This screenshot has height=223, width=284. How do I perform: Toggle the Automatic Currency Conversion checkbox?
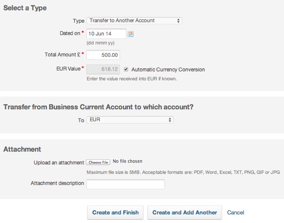pyautogui.click(x=126, y=69)
